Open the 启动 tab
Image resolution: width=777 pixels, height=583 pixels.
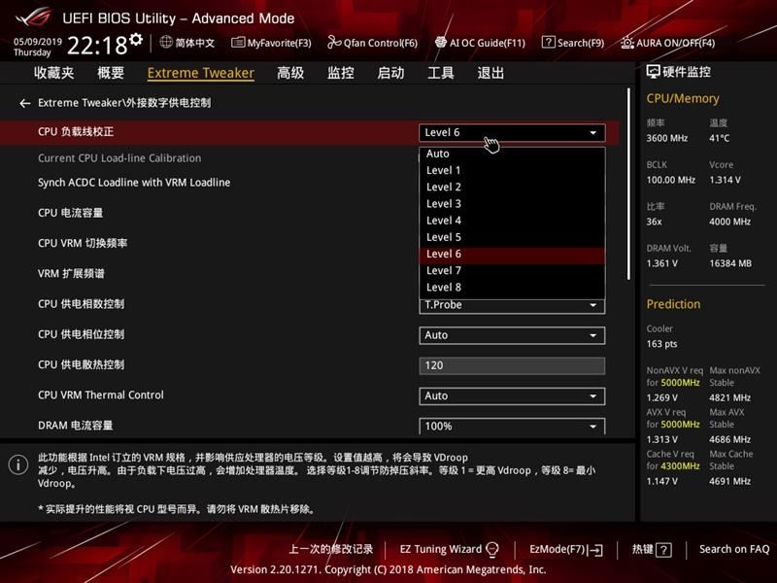coord(390,73)
